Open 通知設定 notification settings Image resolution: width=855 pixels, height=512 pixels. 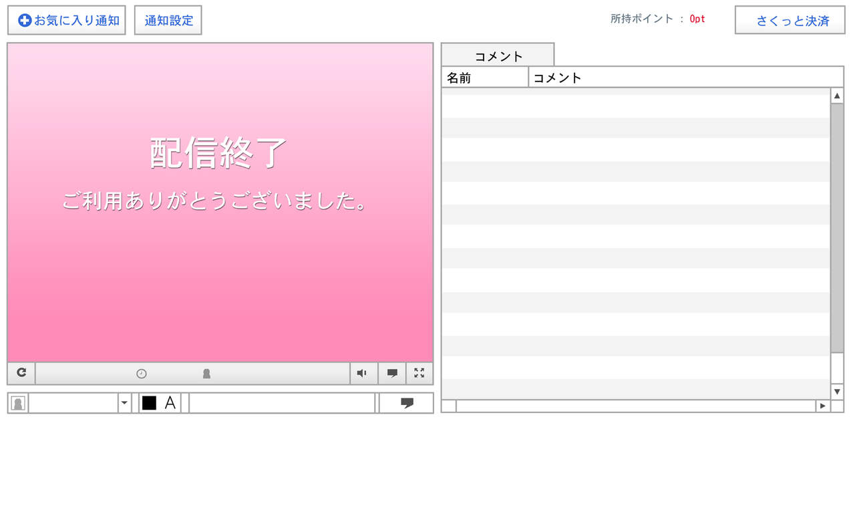point(168,20)
